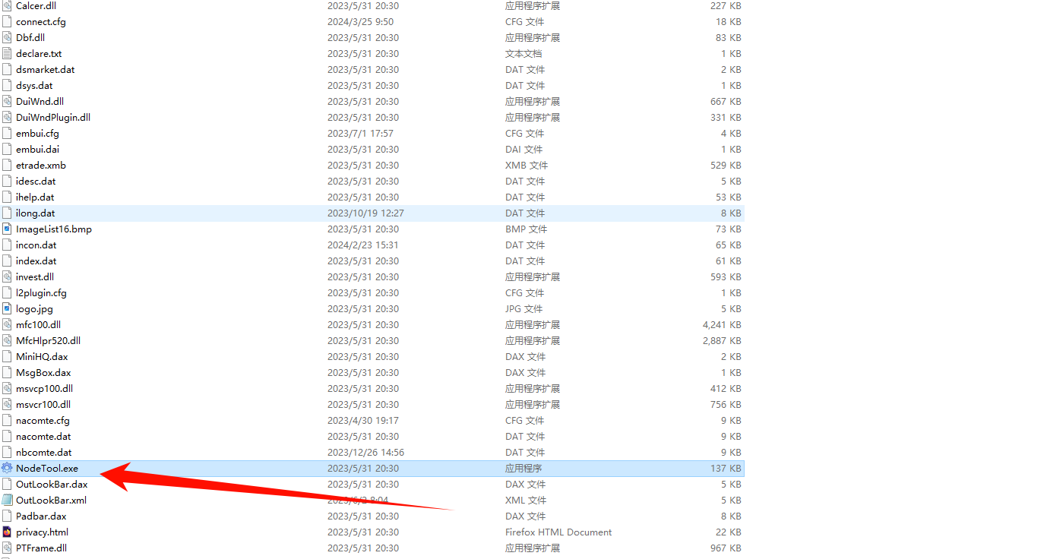This screenshot has width=1047, height=559.
Task: Select the NodeTool.exe gear icon
Action: click(7, 469)
